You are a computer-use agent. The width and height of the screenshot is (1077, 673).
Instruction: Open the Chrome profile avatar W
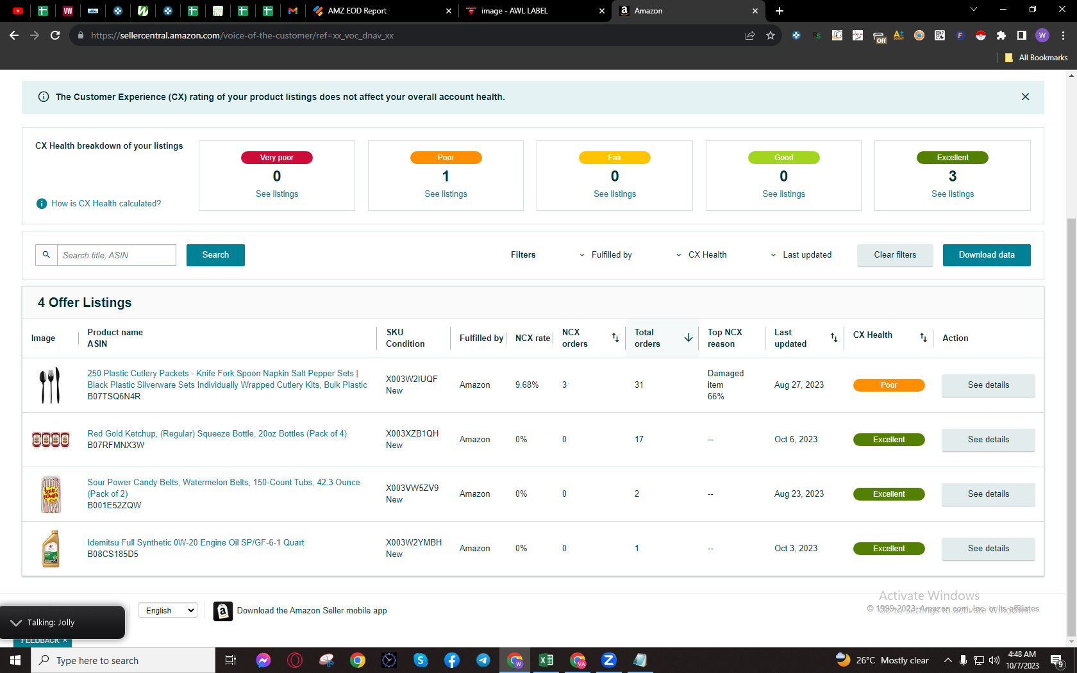coord(1042,35)
